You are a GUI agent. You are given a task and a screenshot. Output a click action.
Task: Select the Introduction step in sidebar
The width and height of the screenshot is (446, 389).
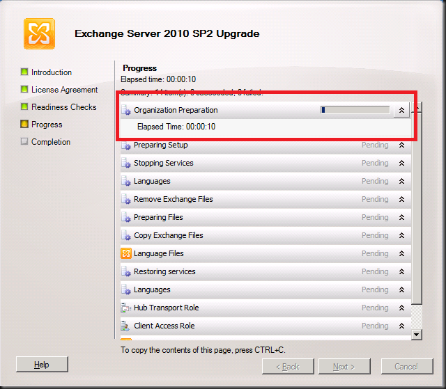coord(52,72)
